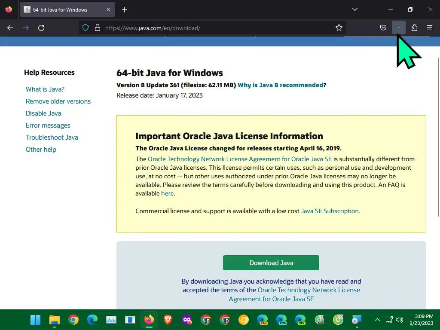Click the Firefox logo at the tab bar start
Screen dimensions: 440x330
pyautogui.click(x=9, y=9)
